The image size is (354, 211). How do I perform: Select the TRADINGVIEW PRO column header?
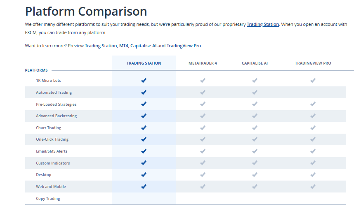pyautogui.click(x=313, y=63)
